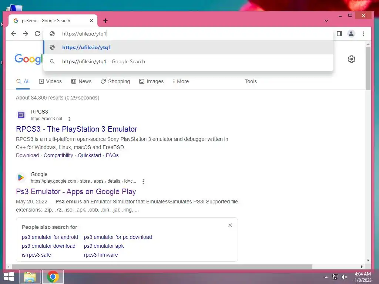Image resolution: width=379 pixels, height=284 pixels.
Task: Click the scroll right arrow
Action: (x=362, y=267)
